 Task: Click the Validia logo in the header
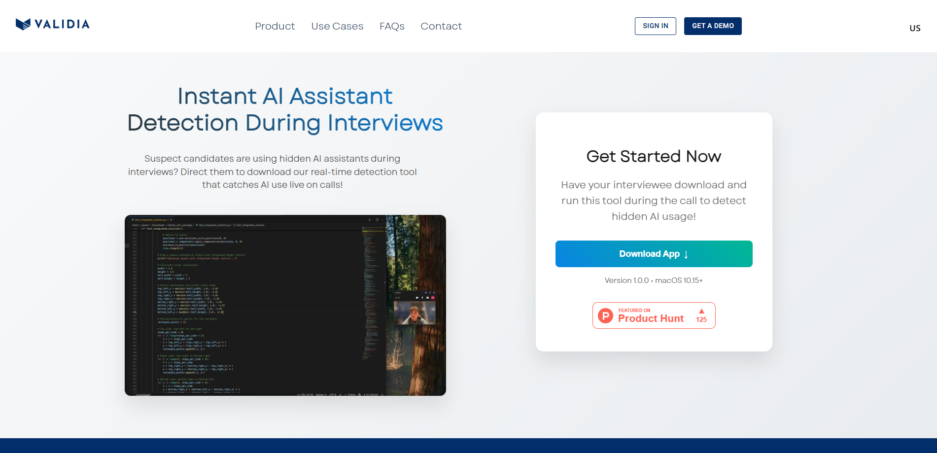pyautogui.click(x=53, y=23)
